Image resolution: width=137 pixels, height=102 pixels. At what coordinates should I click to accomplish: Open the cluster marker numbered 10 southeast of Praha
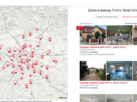coord(30,58)
